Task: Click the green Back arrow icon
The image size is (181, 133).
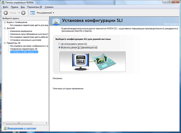Action: 6,13
